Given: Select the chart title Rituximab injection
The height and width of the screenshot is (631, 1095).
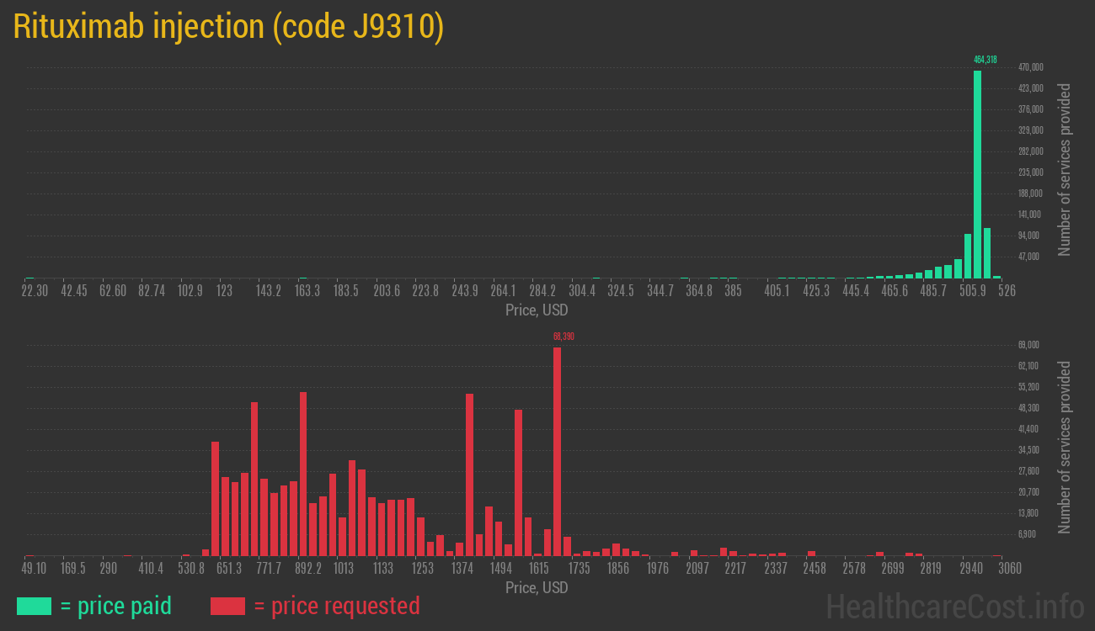Looking at the screenshot, I should click(227, 27).
